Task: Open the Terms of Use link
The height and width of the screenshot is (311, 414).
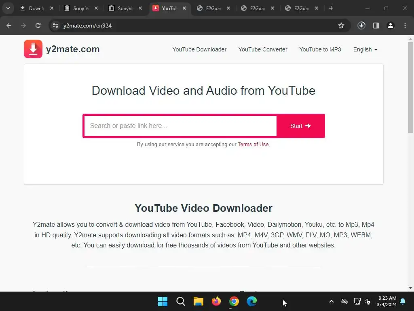Action: [x=253, y=145]
